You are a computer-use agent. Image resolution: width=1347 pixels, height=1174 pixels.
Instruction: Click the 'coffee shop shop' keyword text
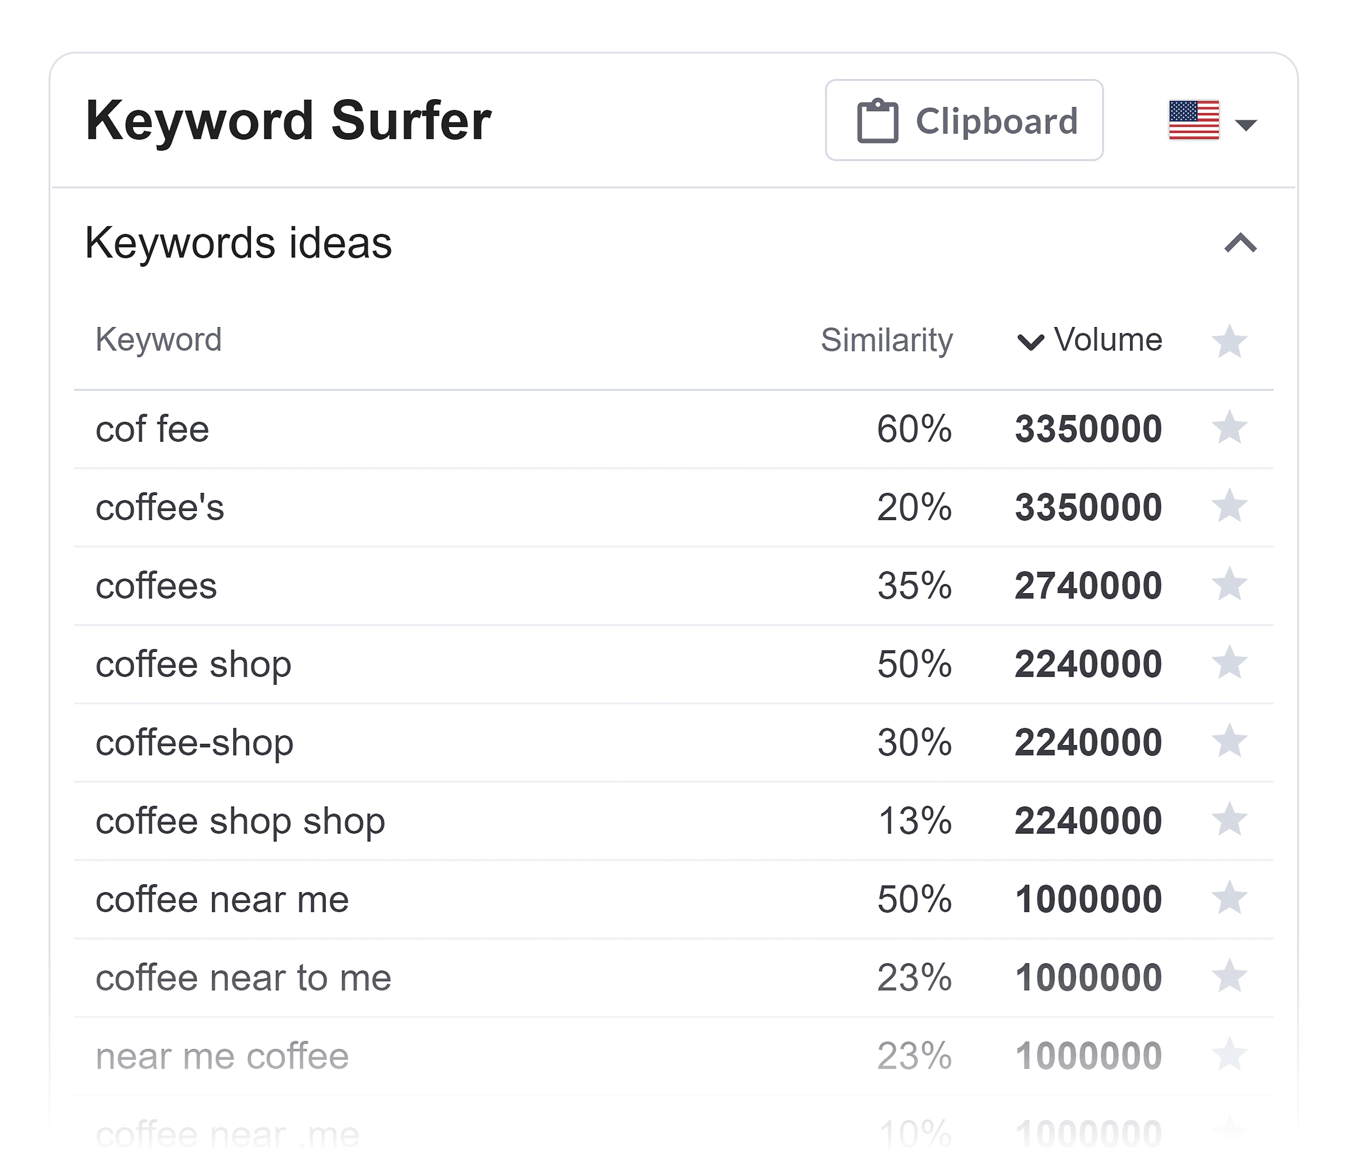point(240,822)
